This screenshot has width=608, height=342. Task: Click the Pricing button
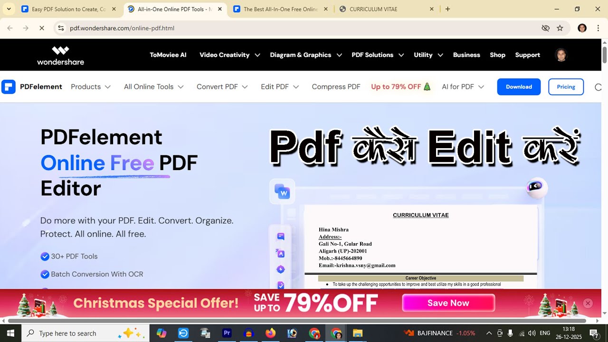point(566,87)
